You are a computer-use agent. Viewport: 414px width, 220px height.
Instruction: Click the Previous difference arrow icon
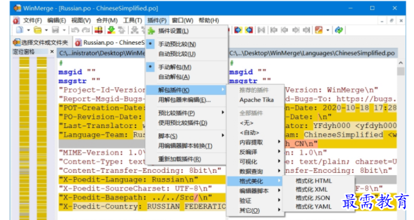(x=121, y=30)
